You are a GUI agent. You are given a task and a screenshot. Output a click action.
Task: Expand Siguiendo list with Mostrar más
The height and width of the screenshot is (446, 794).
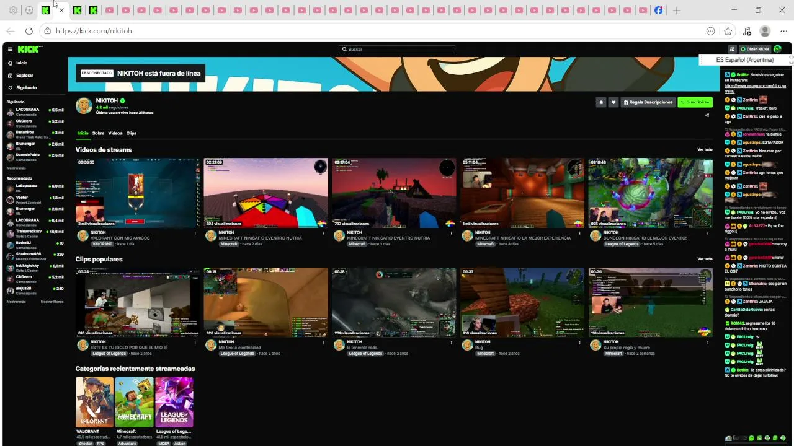coord(16,168)
